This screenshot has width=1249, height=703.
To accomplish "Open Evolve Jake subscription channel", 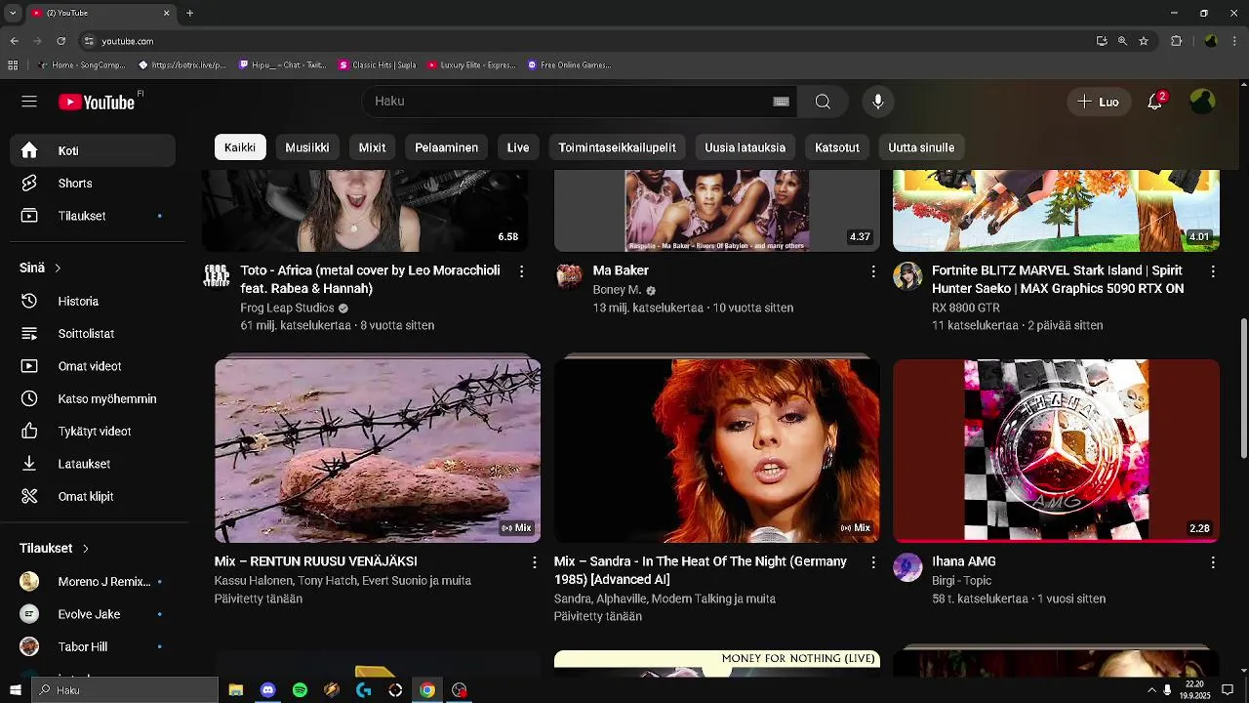I will [x=93, y=614].
